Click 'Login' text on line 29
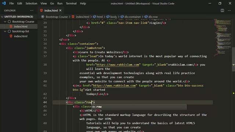 155,23
